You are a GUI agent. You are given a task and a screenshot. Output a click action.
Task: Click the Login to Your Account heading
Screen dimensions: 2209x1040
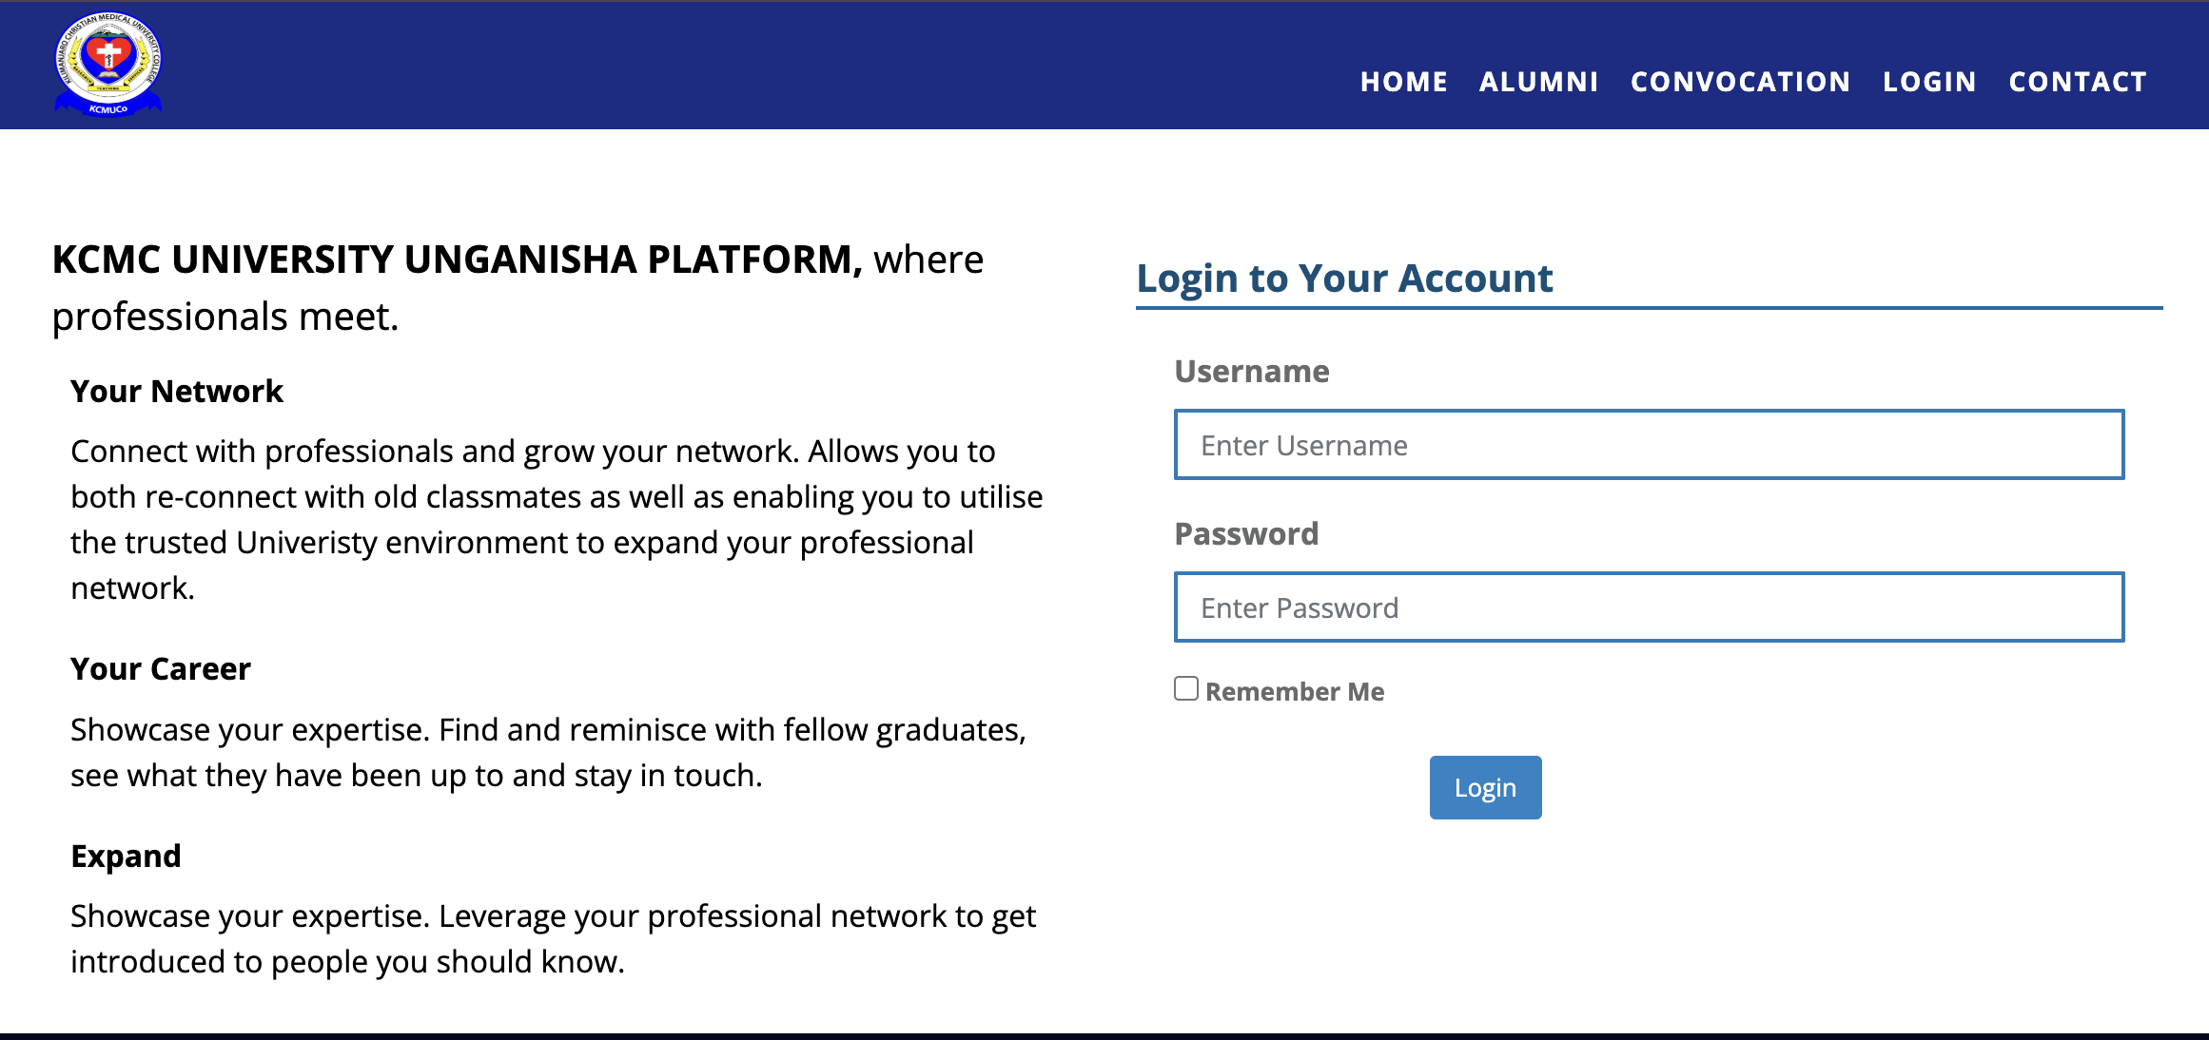(1344, 279)
